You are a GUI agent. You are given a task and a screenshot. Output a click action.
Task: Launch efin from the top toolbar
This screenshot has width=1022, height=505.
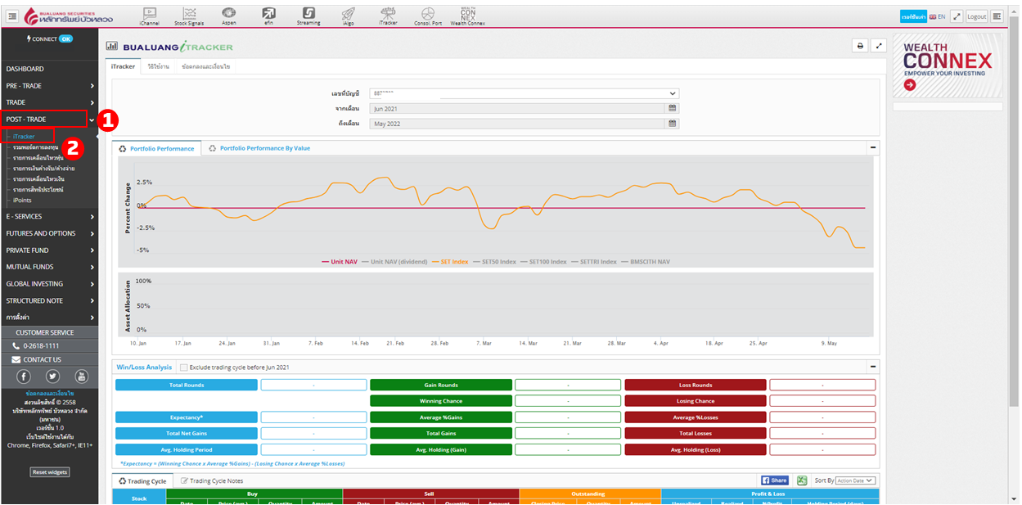[x=268, y=16]
